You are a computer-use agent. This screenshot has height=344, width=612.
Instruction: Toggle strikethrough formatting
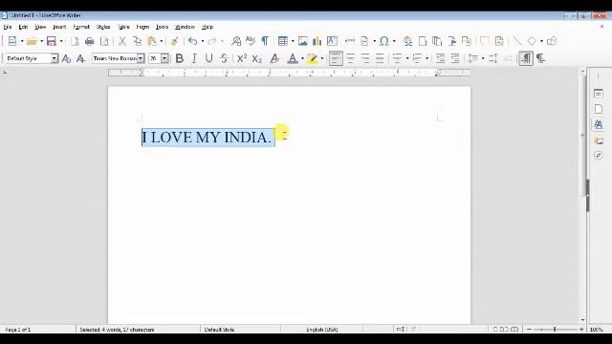pos(224,58)
